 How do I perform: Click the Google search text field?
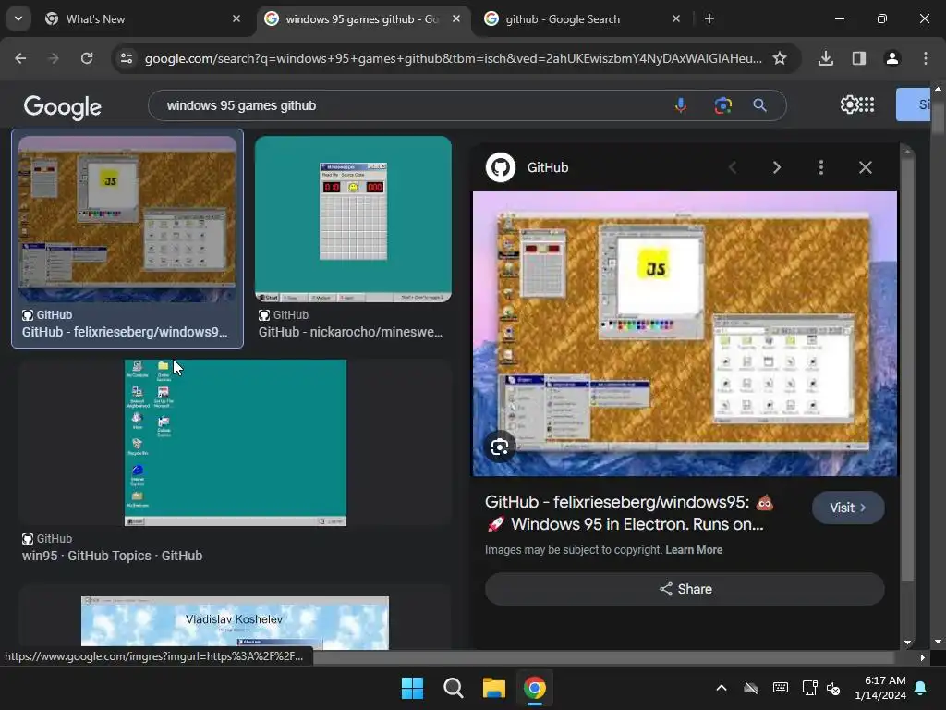[410, 105]
